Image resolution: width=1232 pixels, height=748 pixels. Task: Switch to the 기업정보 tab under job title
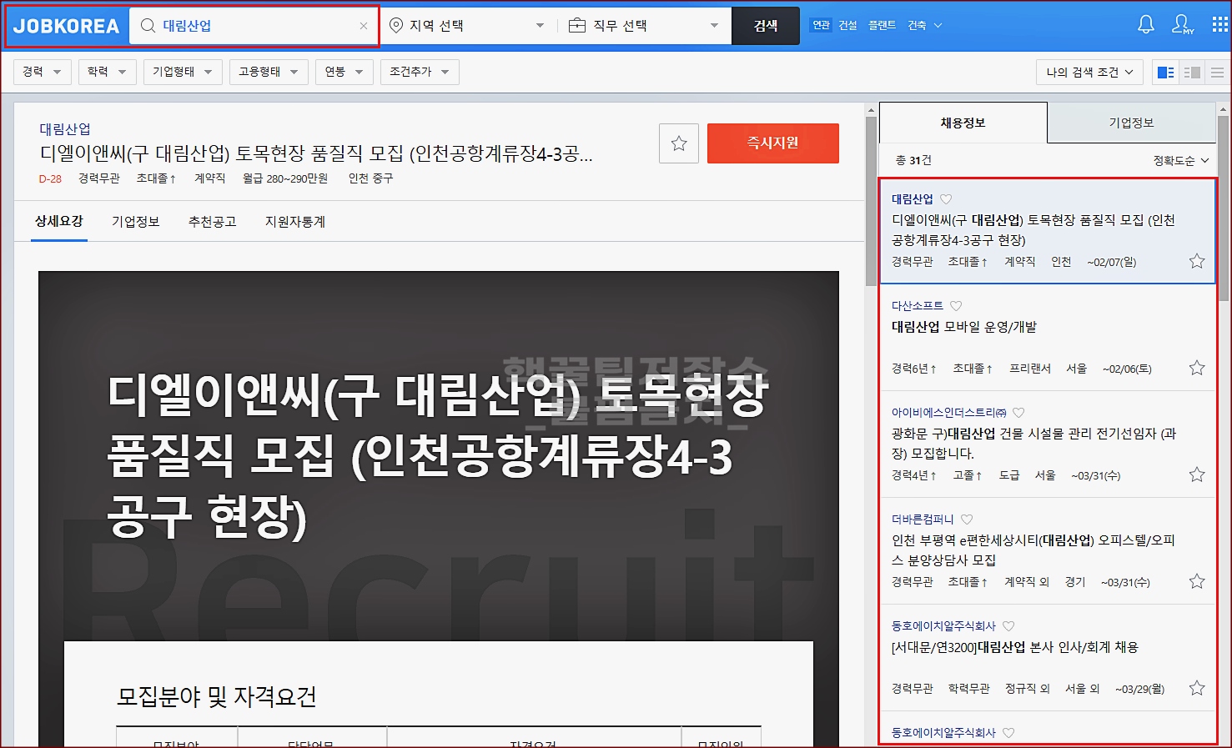136,222
